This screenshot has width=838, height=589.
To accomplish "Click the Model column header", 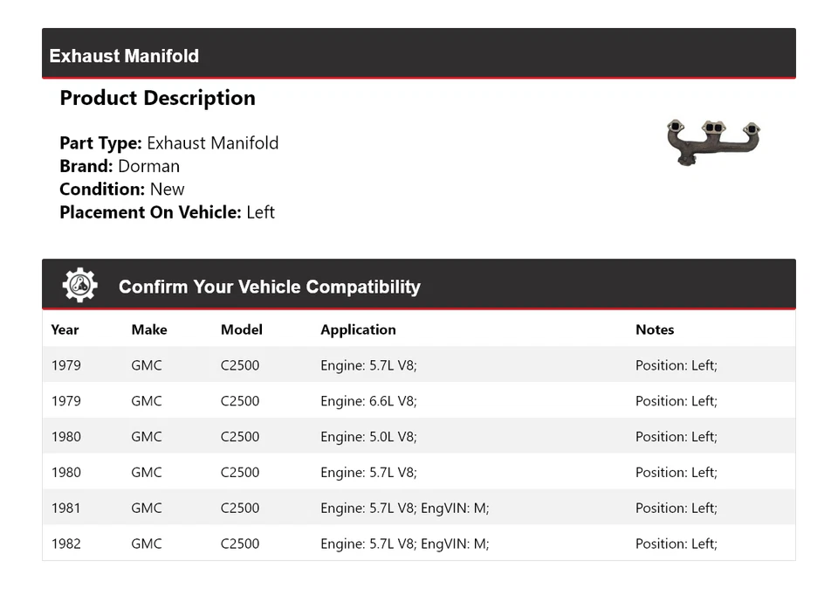I will coord(241,329).
